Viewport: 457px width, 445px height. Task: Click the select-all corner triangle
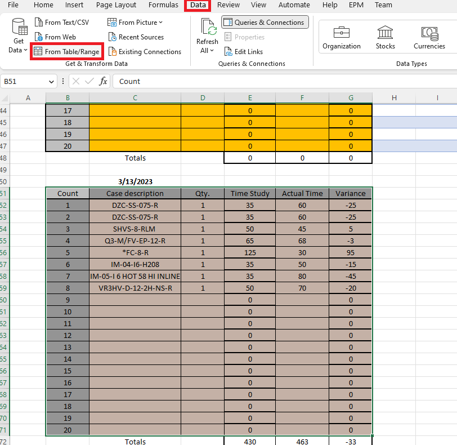(x=5, y=97)
